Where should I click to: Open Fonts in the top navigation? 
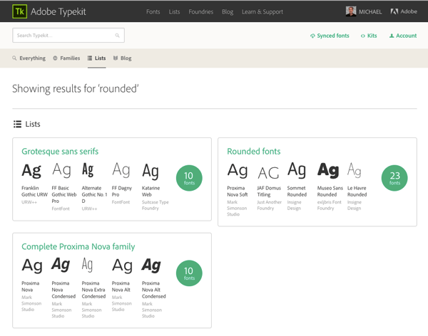(153, 11)
